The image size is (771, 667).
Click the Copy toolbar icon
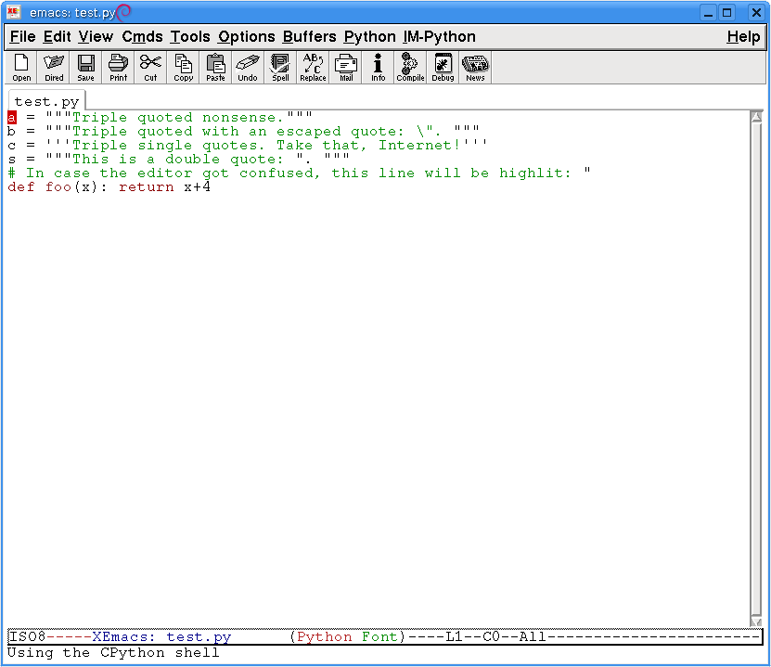(x=184, y=68)
